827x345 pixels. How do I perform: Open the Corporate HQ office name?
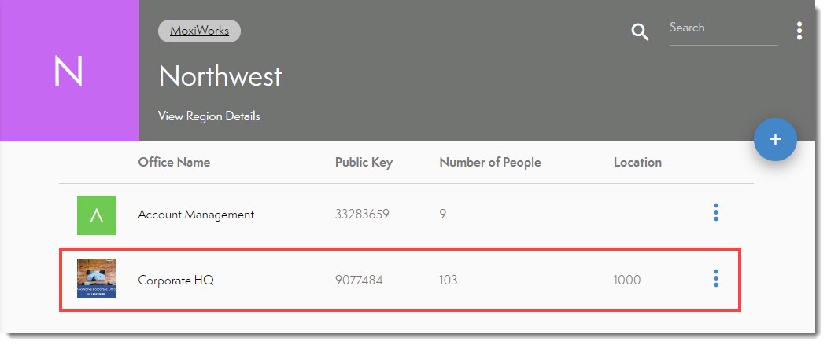175,280
